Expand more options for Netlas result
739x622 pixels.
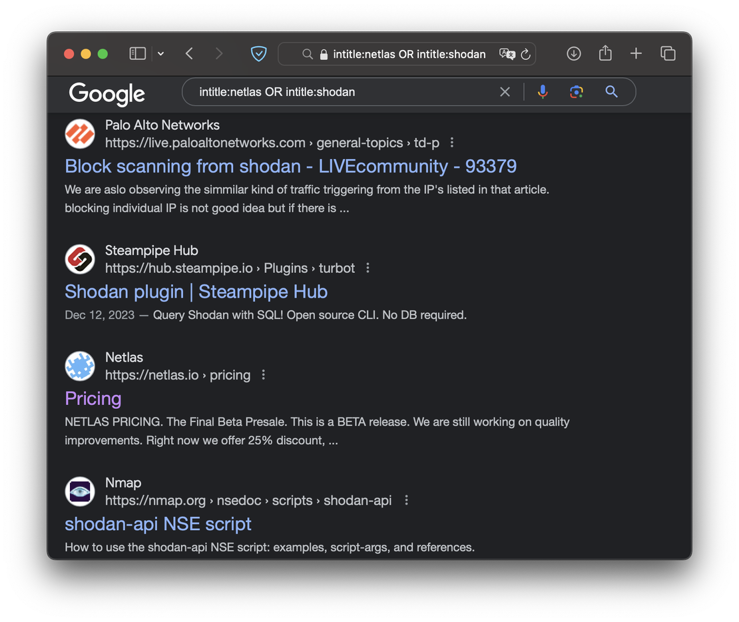coord(264,375)
